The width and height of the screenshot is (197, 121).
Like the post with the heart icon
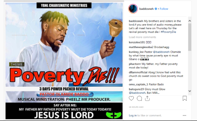pos(131,98)
